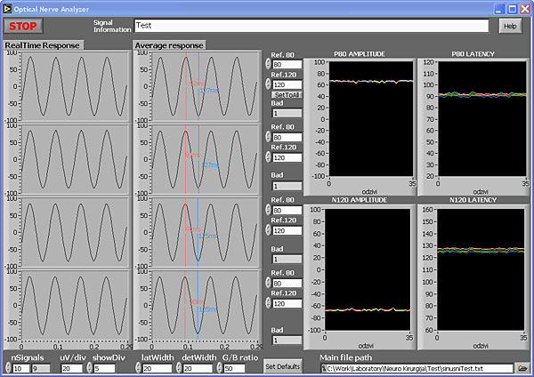Image resolution: width=534 pixels, height=377 pixels.
Task: Select the channel 1 Ref.120 value field
Action: 287,84
